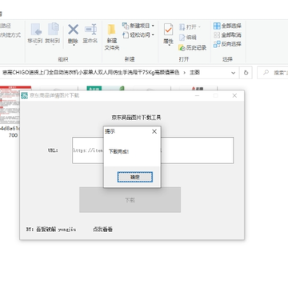288x288 pixels.
Task: Click the small arrow under the 删除 icon
Action: (73, 45)
